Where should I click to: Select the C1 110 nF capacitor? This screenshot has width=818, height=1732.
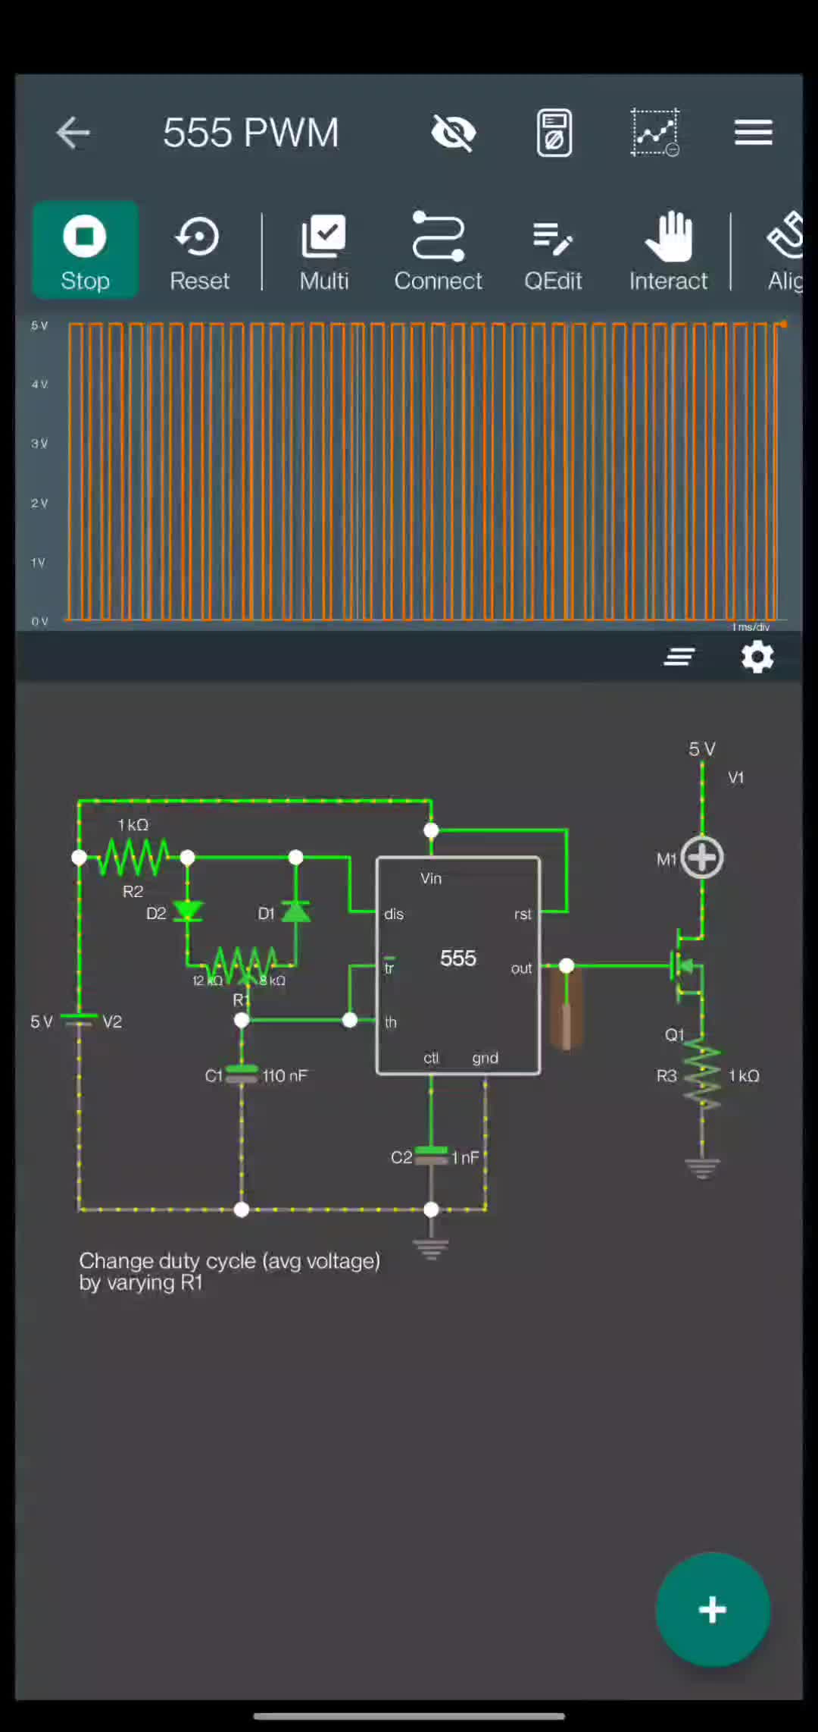242,1075
